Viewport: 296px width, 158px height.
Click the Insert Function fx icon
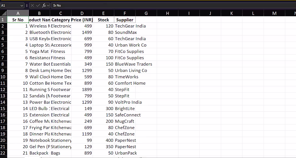44,5
